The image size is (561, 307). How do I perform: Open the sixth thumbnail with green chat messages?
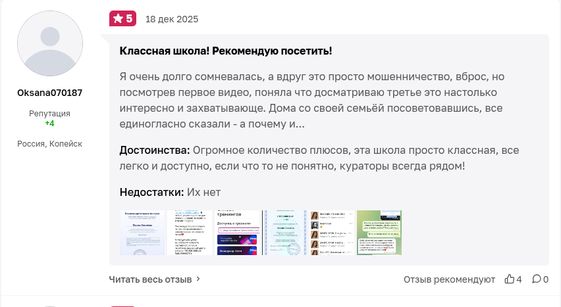379,233
